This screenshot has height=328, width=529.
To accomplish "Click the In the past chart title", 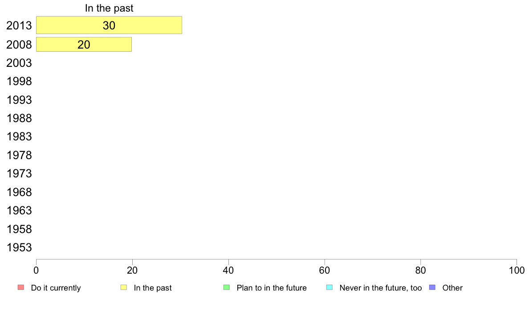I will click(x=109, y=8).
